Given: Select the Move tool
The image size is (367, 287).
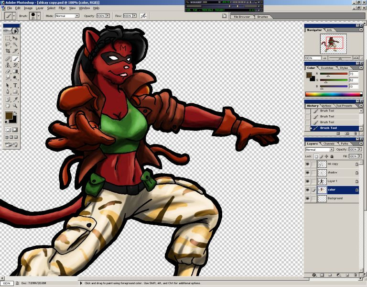Looking at the screenshot, I should click(x=15, y=38).
